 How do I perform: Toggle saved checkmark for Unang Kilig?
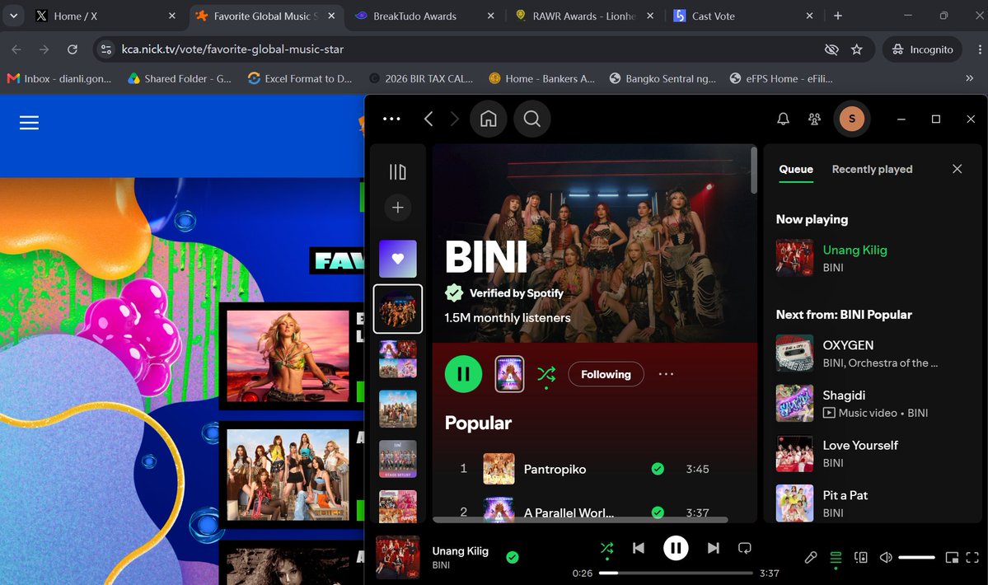[x=513, y=557]
